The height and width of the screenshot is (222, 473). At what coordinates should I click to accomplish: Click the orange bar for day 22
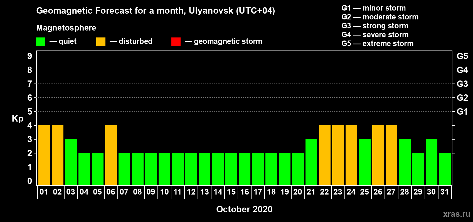tap(325, 155)
